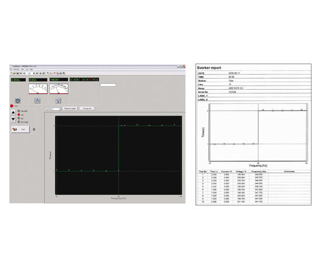Open the Settings menu
Image resolution: width=321 pixels, height=262 pixels.
coord(16,69)
